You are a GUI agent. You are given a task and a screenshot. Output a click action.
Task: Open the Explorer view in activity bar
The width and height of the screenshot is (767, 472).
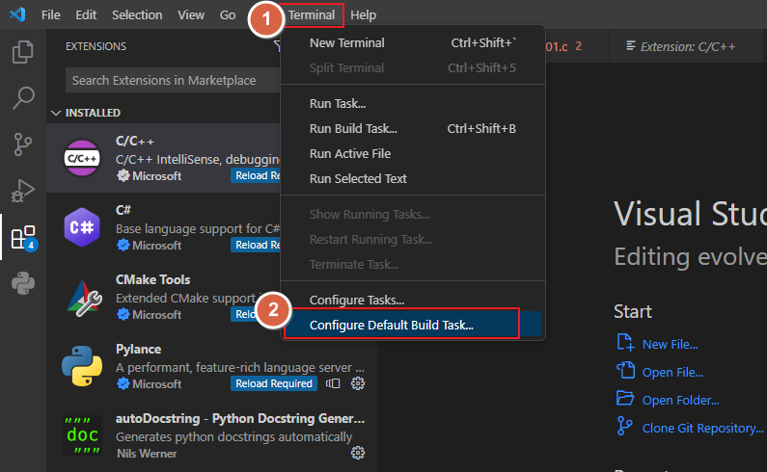(22, 52)
